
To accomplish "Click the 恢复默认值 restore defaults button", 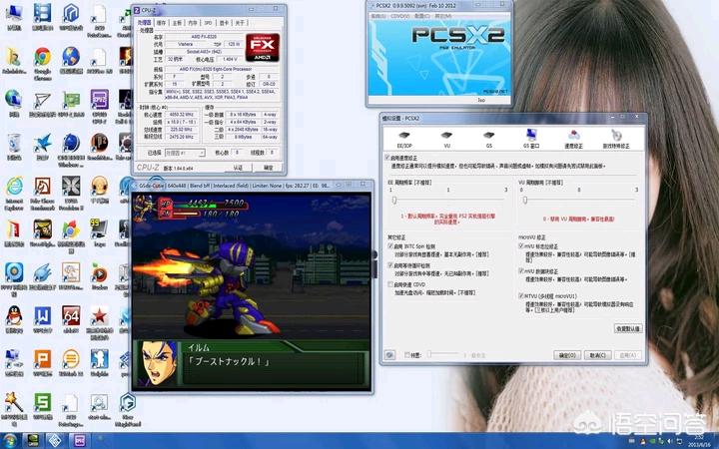I will (628, 328).
